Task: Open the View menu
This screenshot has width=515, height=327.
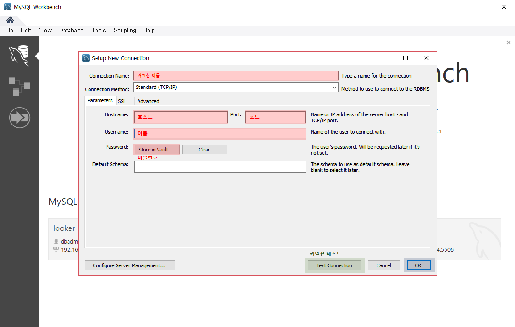Action: coord(45,31)
